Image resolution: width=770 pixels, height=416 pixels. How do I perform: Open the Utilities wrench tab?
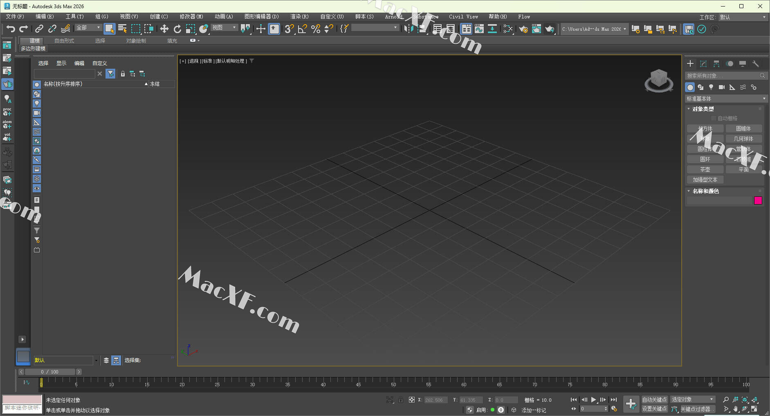[x=756, y=64]
